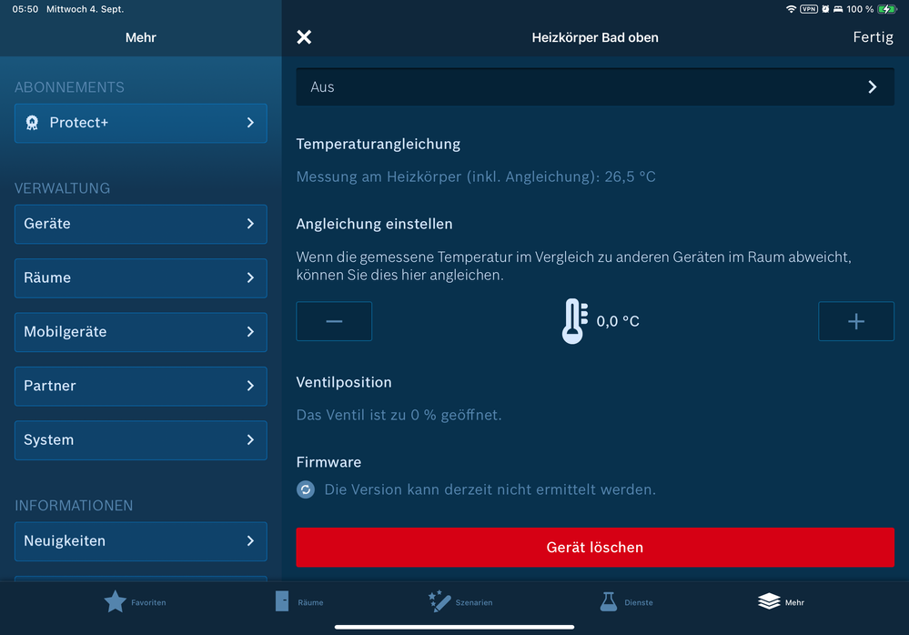Open Räume in the Verwaltung list
The image size is (909, 635).
(141, 277)
